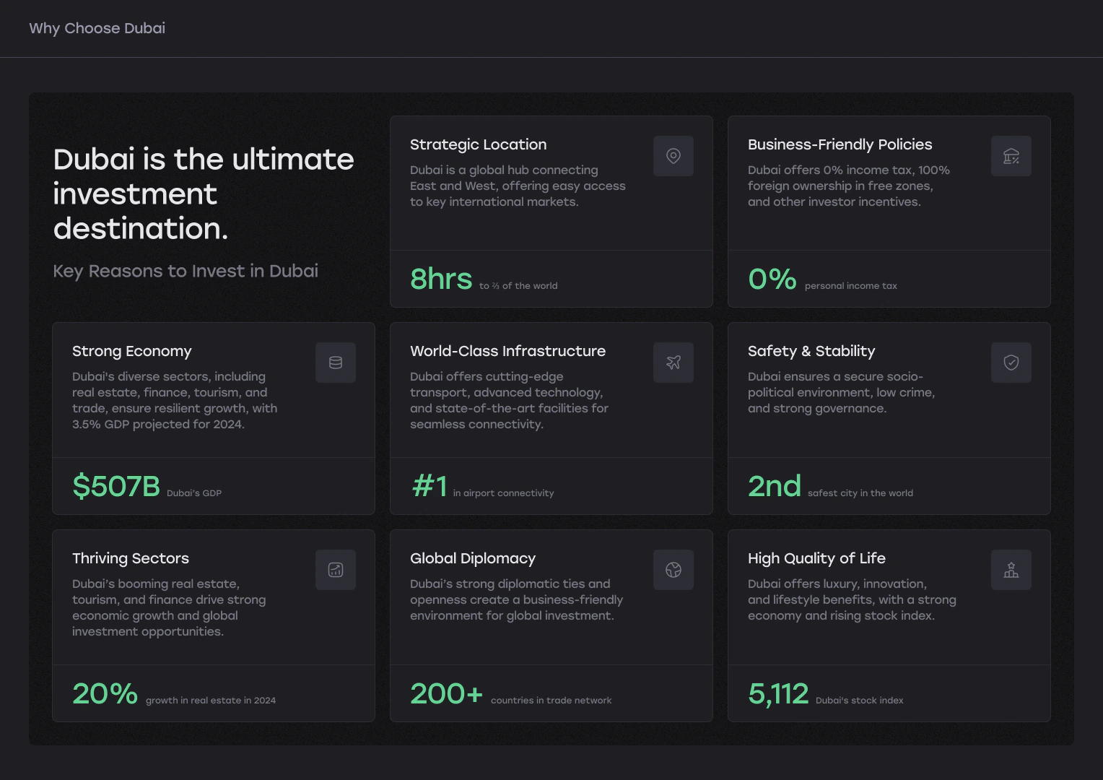This screenshot has width=1103, height=780.
Task: Click the podium icon on High Quality of Life
Action: coord(1011,570)
